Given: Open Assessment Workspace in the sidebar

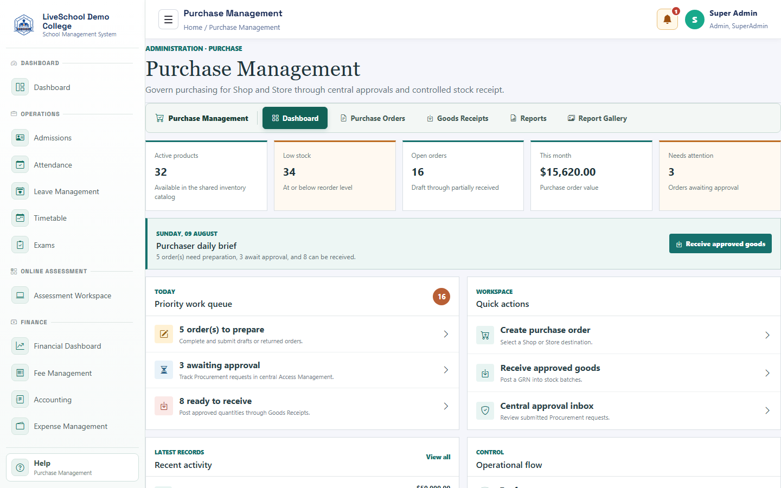Looking at the screenshot, I should coord(72,296).
